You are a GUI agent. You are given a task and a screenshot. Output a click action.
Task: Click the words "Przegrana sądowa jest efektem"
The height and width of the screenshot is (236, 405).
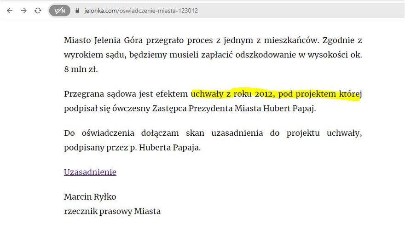(126, 94)
